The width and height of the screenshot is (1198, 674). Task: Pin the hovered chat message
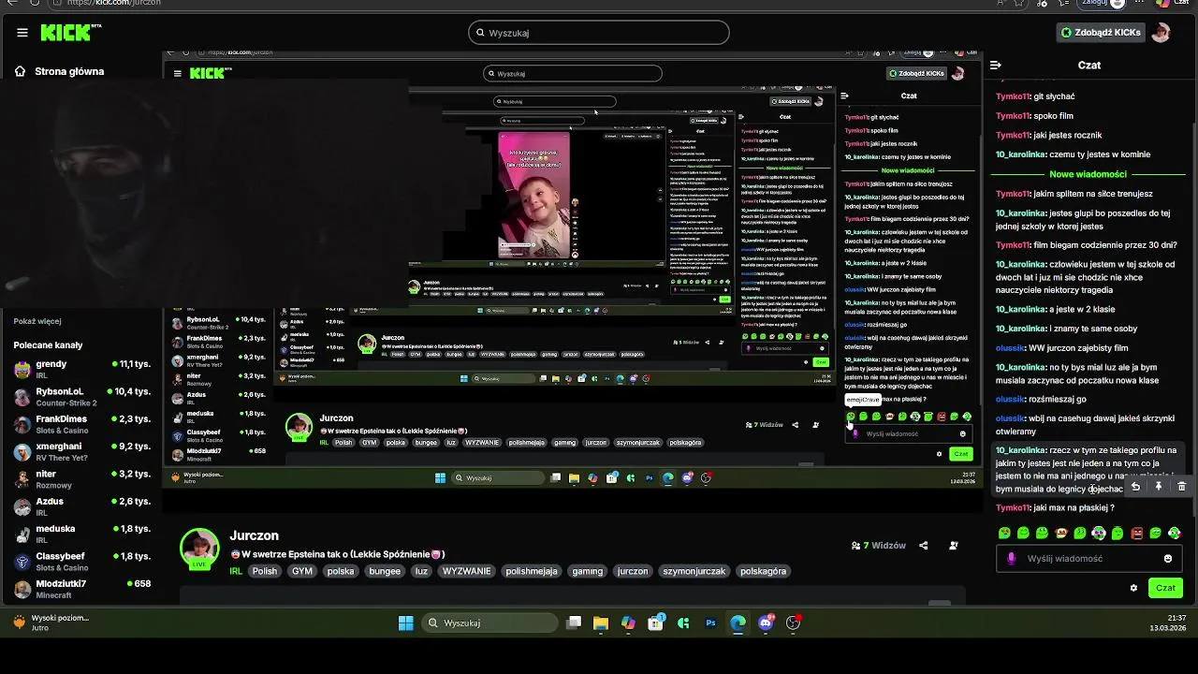tap(1159, 486)
